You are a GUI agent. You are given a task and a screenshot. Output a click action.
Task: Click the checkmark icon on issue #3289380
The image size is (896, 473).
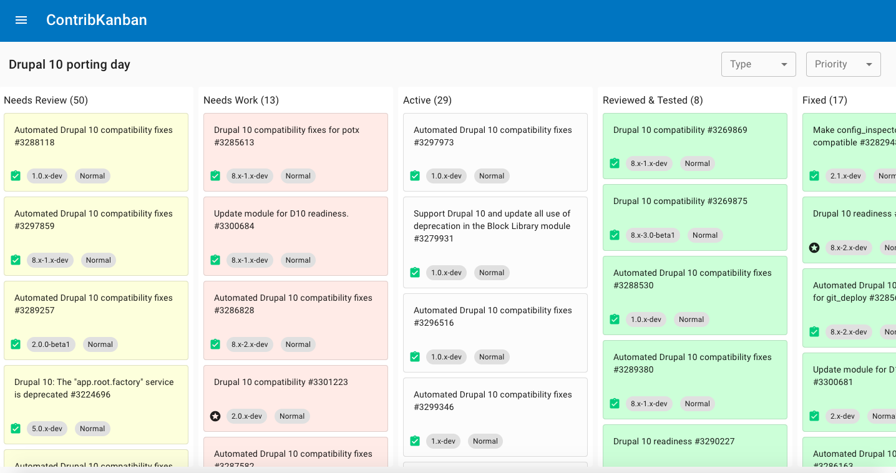(x=615, y=404)
